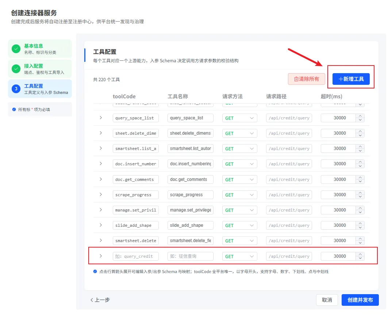Image resolution: width=392 pixels, height=328 pixels.
Task: Click green checkmark icon for 基本信息
Action: [x=16, y=49]
